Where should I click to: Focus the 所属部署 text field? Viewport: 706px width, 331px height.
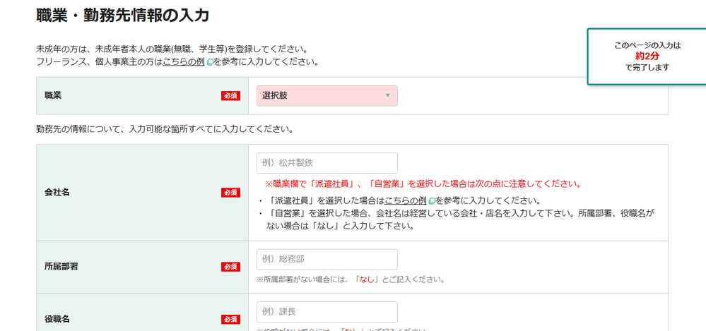(x=327, y=260)
